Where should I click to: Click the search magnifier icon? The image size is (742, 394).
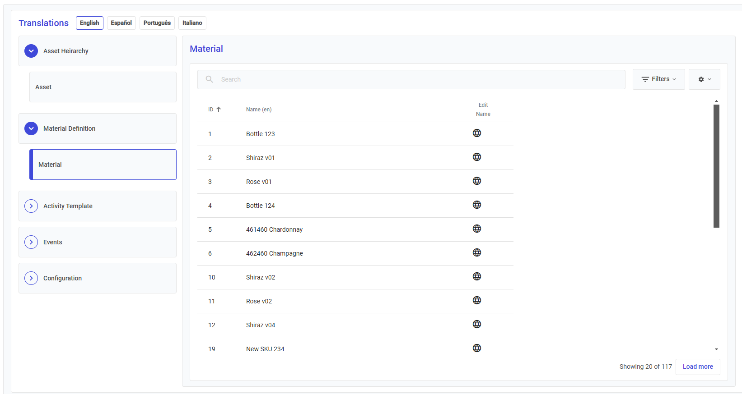210,79
